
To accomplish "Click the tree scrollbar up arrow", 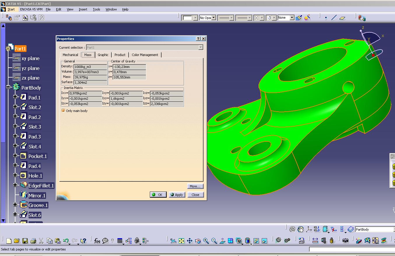I will point(3,26).
